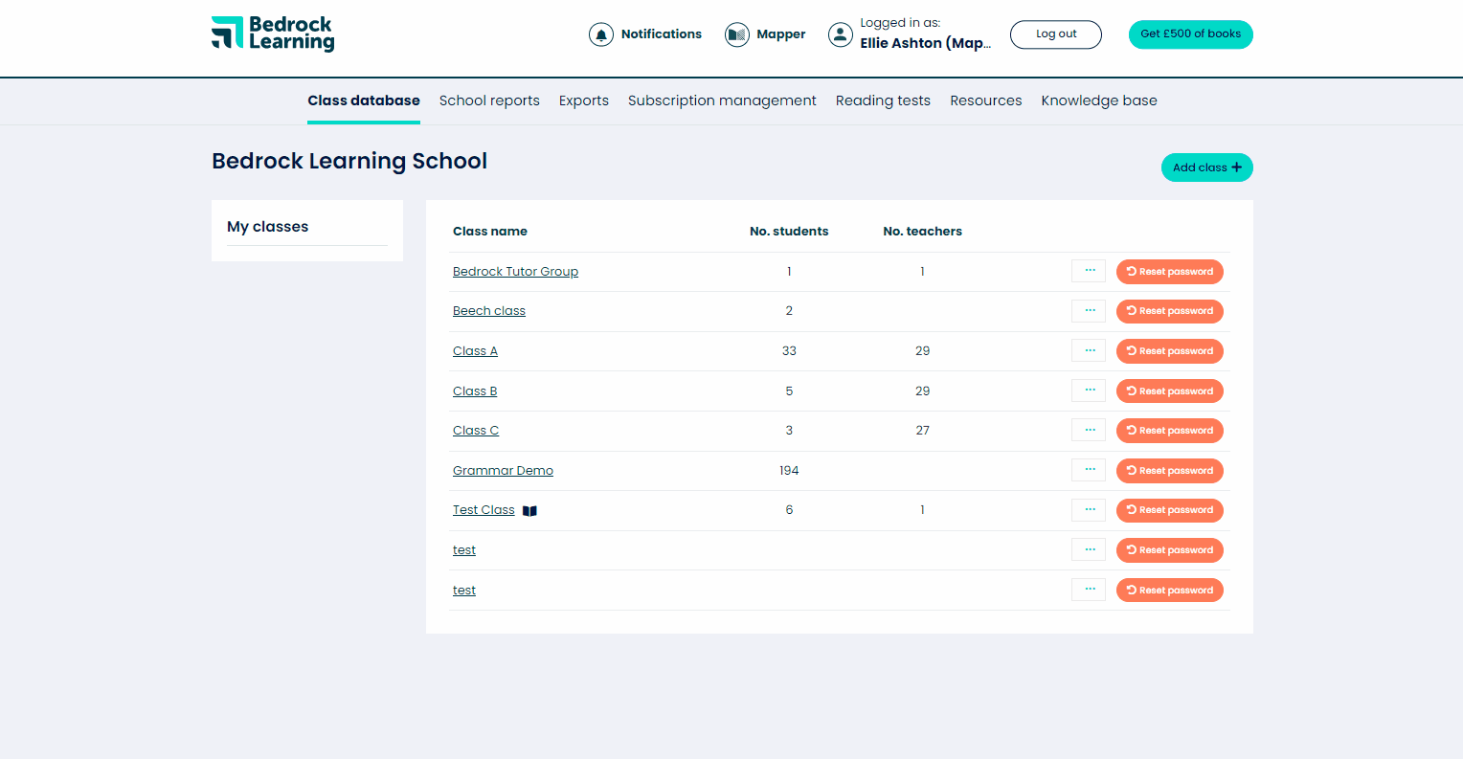Go to Exports tab
The width and height of the screenshot is (1463, 759).
584,100
